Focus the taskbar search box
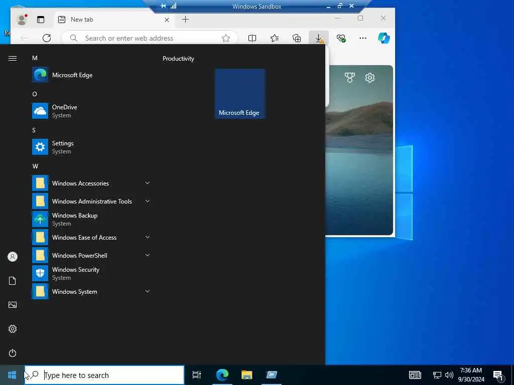 click(104, 375)
